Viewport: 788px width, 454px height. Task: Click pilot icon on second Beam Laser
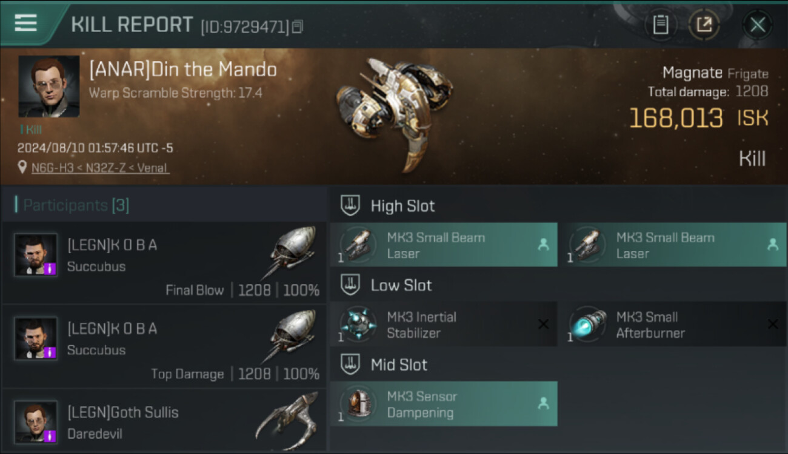(772, 245)
